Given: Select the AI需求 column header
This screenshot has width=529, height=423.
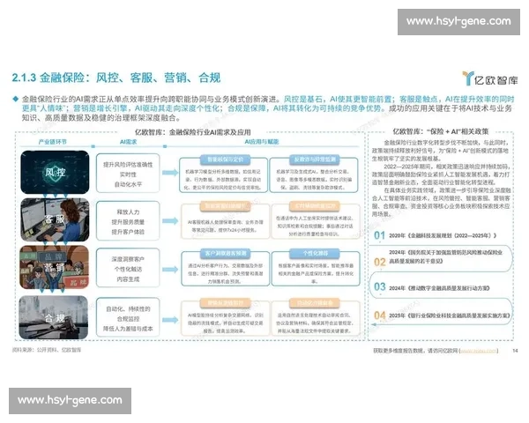Looking at the screenshot, I should [128, 142].
